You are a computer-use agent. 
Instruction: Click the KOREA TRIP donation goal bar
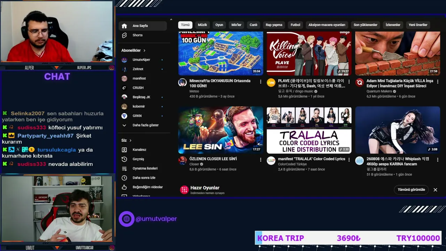click(x=348, y=238)
